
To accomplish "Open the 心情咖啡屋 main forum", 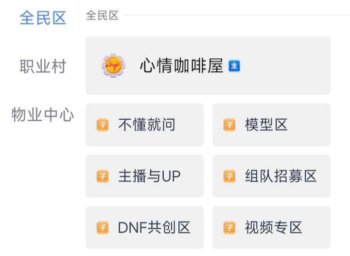I will pos(208,65).
